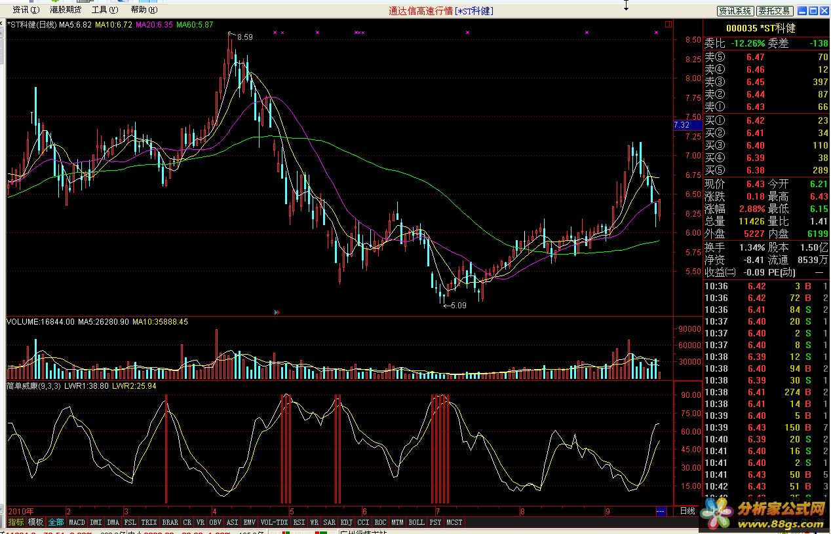This screenshot has width=831, height=534.
Task: Click the LWR1:38.80 value label
Action: [87, 386]
